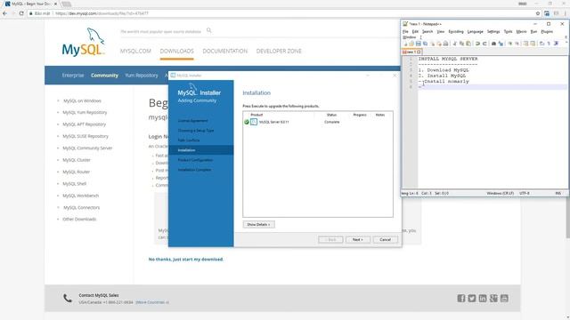Open Language menu in Notepad++
The height and width of the screenshot is (320, 570).
tap(475, 32)
